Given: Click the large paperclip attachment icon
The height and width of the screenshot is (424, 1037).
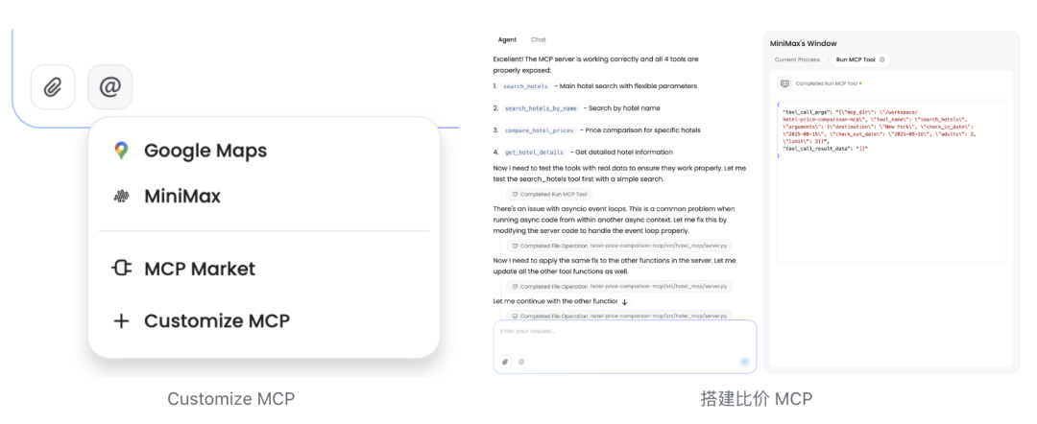Looking at the screenshot, I should tap(53, 86).
